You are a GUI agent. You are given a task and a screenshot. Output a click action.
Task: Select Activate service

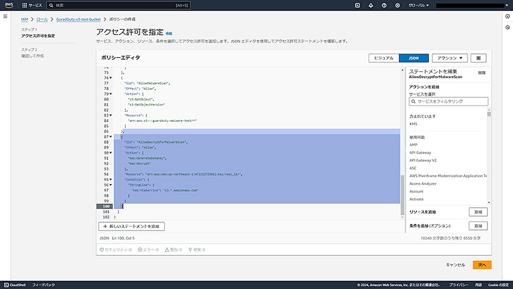point(416,199)
